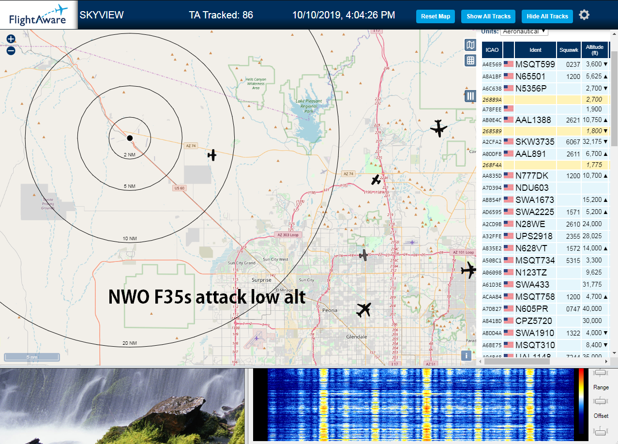This screenshot has height=444, width=618.
Task: Click the scroll-down arrow of the table
Action: (614, 353)
